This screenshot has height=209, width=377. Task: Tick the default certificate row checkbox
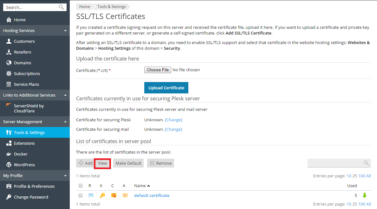[x=81, y=195]
